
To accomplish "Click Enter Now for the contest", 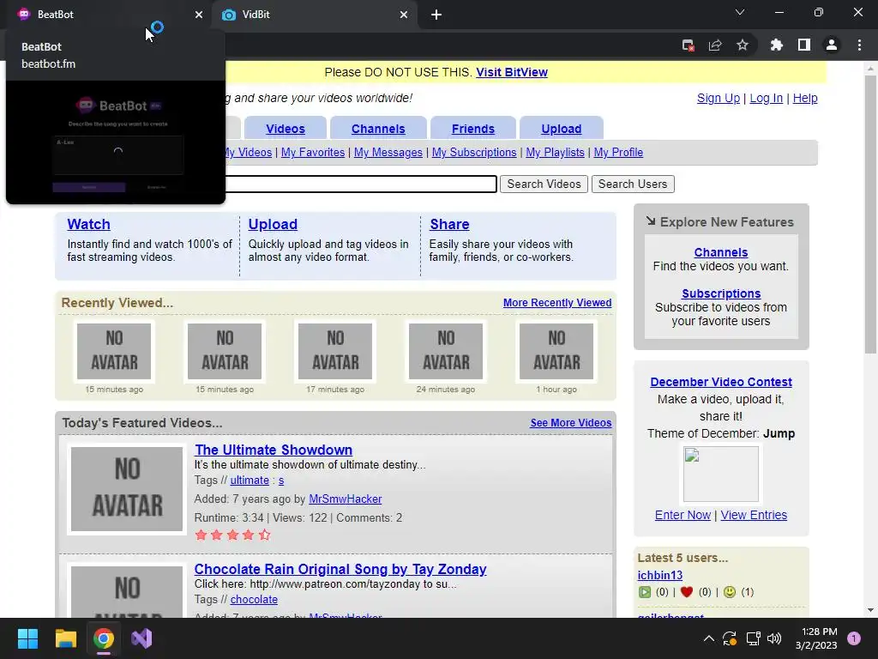I will pos(683,515).
